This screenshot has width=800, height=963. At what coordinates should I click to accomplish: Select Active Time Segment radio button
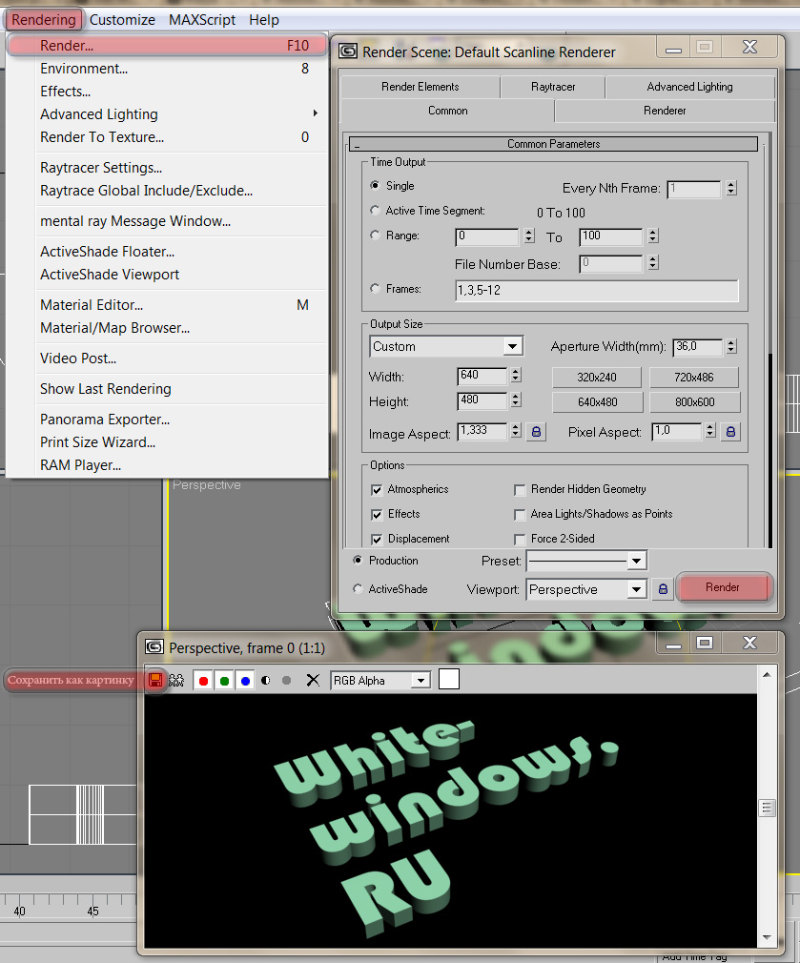[x=375, y=210]
